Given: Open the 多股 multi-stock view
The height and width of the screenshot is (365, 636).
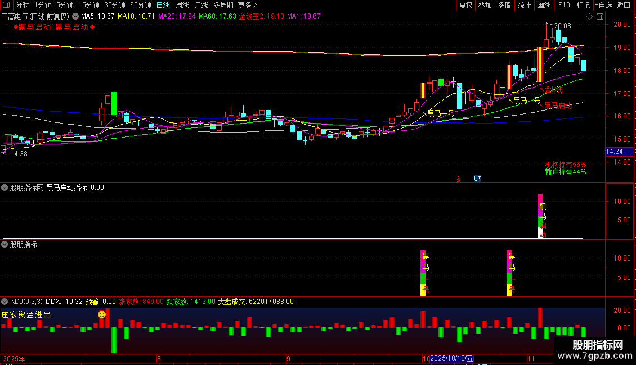Looking at the screenshot, I should pyautogui.click(x=504, y=5).
